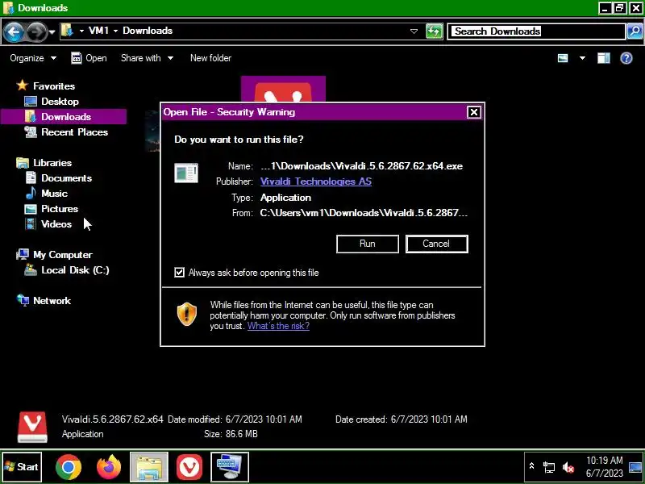Click the Size: 86.6 MB text
This screenshot has height=484, width=645.
pyautogui.click(x=231, y=434)
